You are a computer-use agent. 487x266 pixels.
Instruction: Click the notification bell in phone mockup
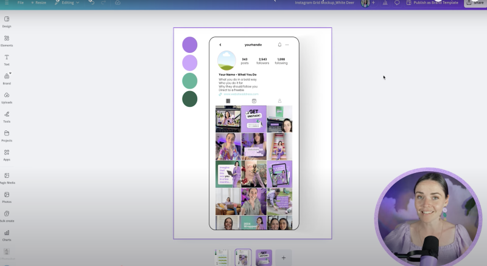click(279, 45)
